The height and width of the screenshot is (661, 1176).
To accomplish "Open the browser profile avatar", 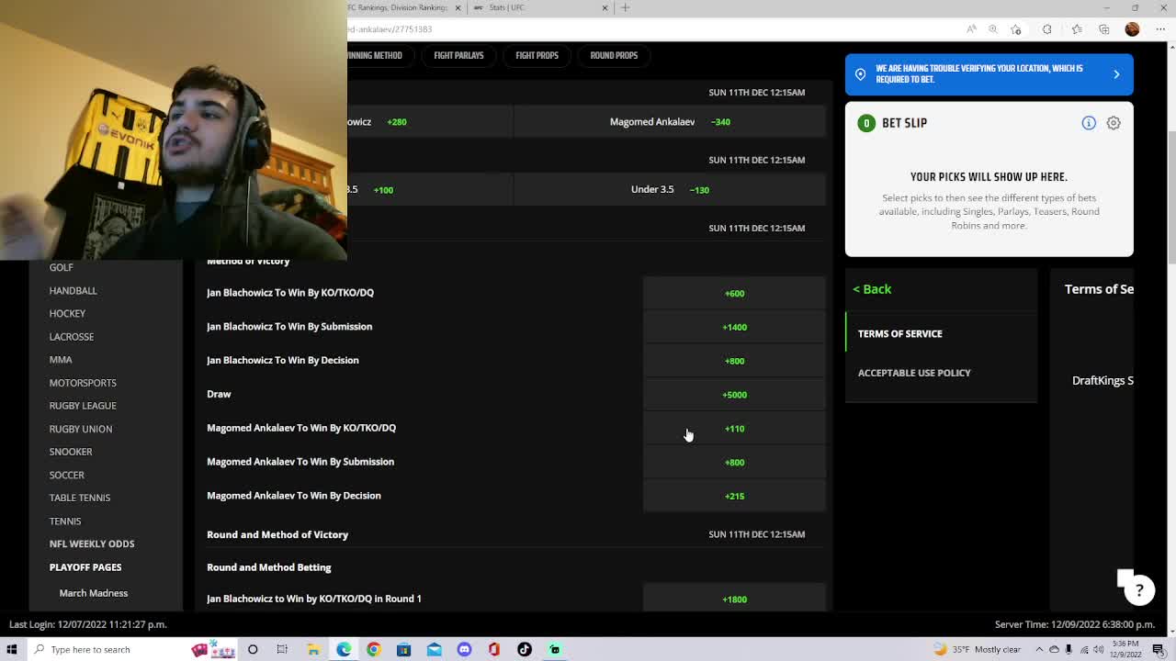I will [1132, 29].
